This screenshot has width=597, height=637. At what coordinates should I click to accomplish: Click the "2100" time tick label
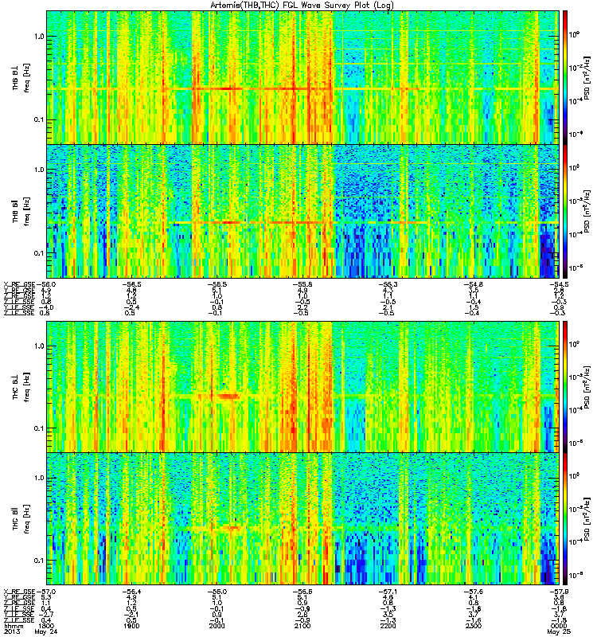(302, 626)
